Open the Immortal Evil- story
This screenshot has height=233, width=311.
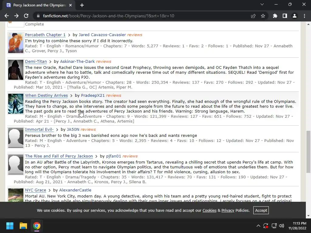coord(39,129)
